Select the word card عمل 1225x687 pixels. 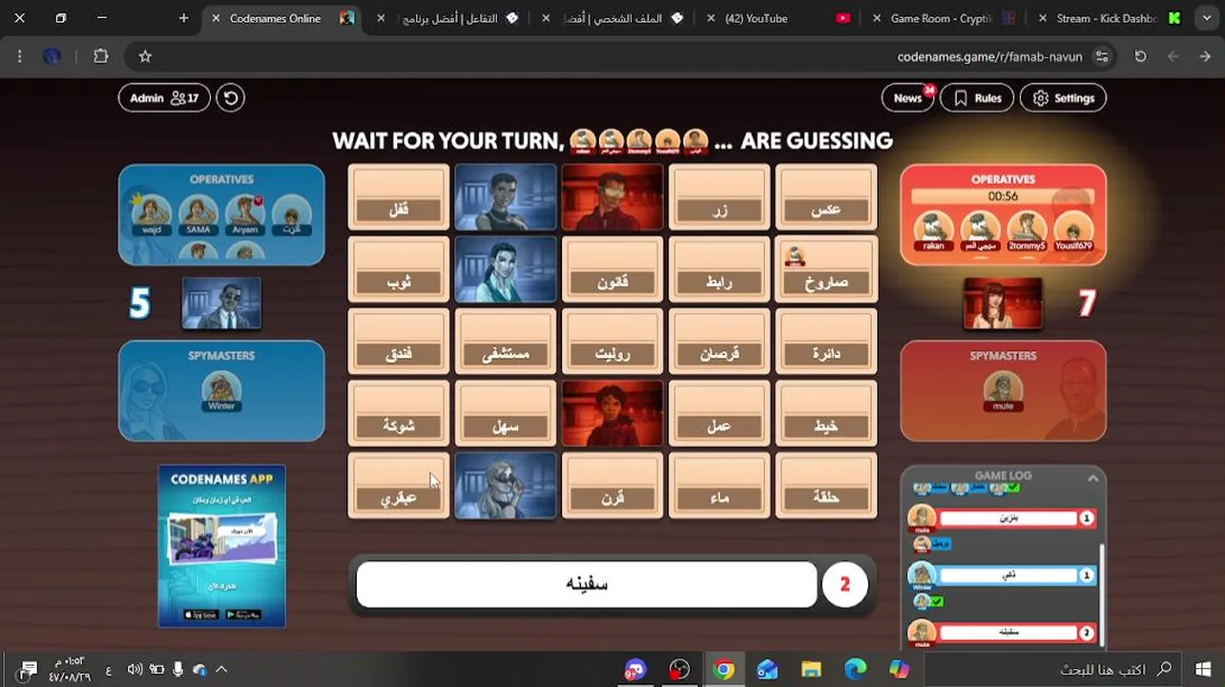(x=719, y=413)
